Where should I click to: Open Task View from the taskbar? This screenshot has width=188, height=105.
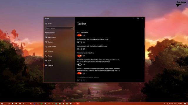coord(9,104)
